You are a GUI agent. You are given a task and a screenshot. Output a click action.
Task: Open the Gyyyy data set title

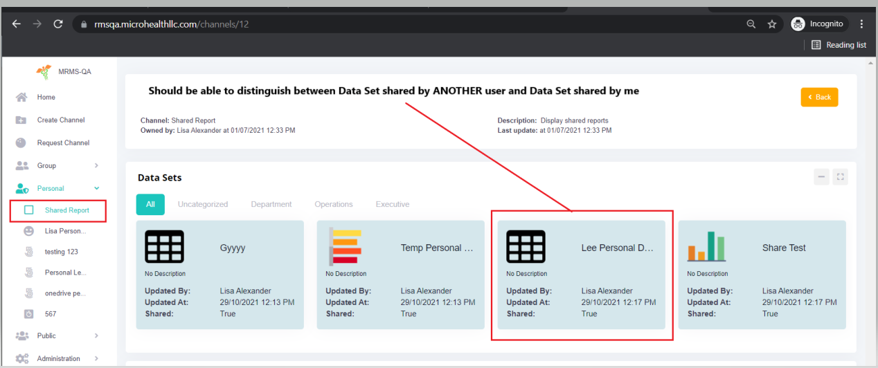(x=233, y=248)
